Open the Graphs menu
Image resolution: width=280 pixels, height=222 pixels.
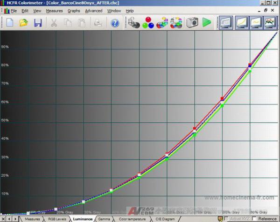(x=74, y=11)
